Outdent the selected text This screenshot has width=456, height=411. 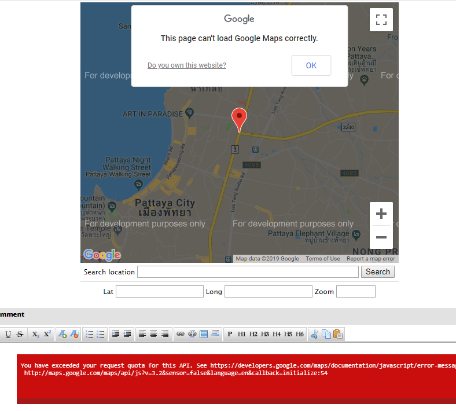(x=127, y=334)
